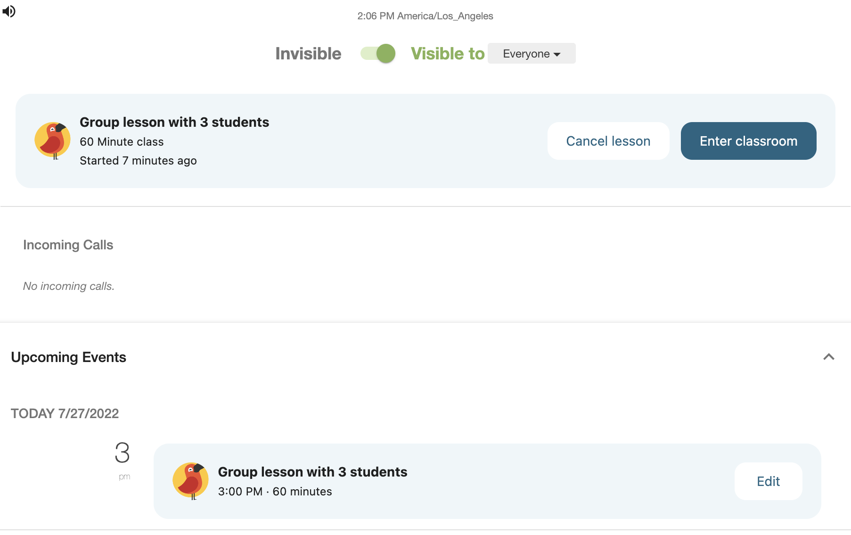Image resolution: width=851 pixels, height=535 pixels.
Task: Select the 3 pm time slot marker
Action: (x=123, y=460)
